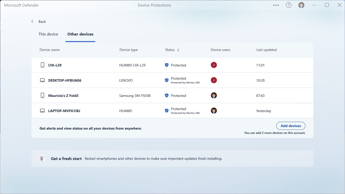
Task: Click the 10:28 last updated time
Action: click(260, 80)
